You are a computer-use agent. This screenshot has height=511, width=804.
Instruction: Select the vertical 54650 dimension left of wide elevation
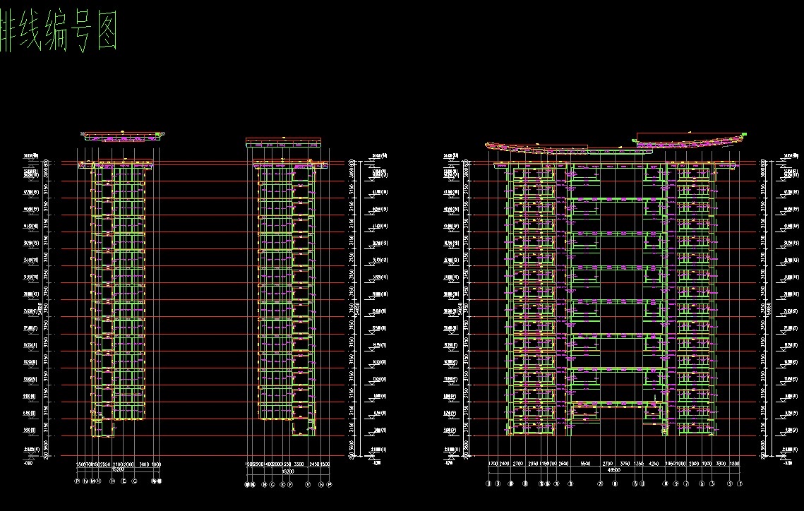tap(460, 308)
